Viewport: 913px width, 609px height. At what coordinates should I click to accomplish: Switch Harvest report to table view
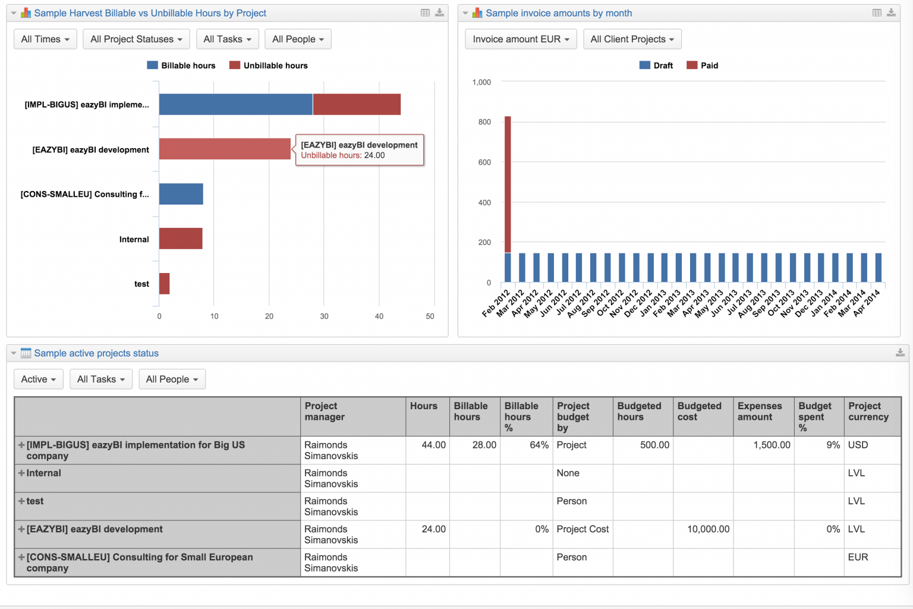pyautogui.click(x=424, y=12)
